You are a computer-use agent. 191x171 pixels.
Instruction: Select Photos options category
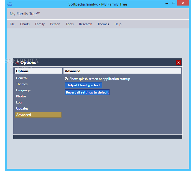21,96
